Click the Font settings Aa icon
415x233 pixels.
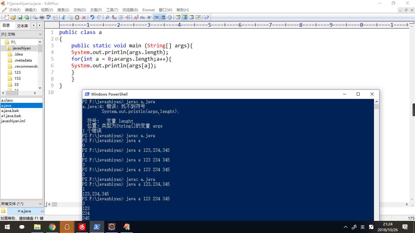coord(136,17)
